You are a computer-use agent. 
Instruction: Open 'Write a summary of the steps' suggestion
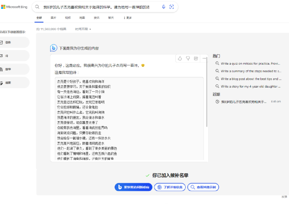pyautogui.click(x=248, y=71)
